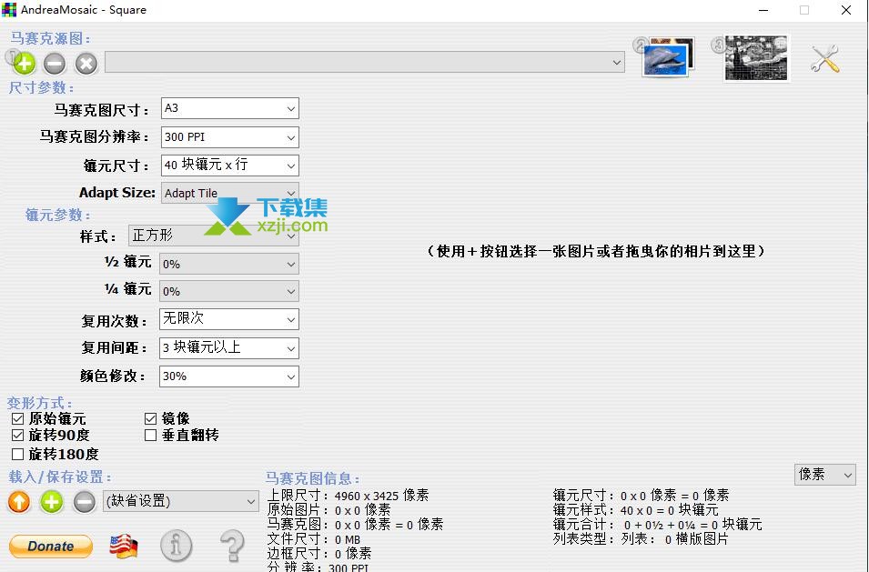Image resolution: width=869 pixels, height=572 pixels.
Task: Toggle the 原始镶元 checkbox
Action: click(x=17, y=418)
